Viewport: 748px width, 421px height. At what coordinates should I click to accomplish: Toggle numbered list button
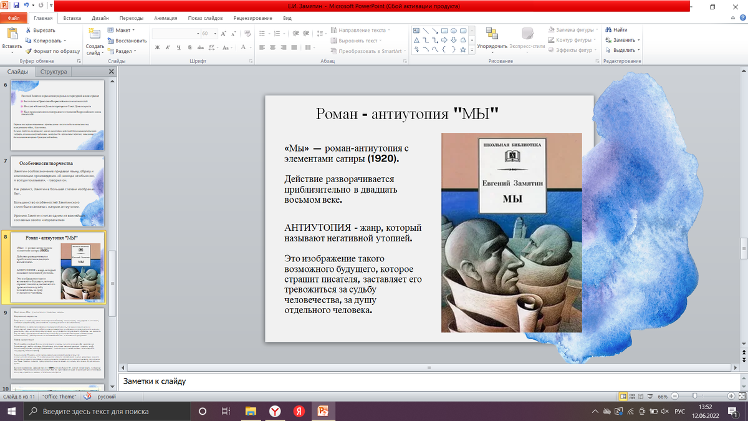click(277, 33)
